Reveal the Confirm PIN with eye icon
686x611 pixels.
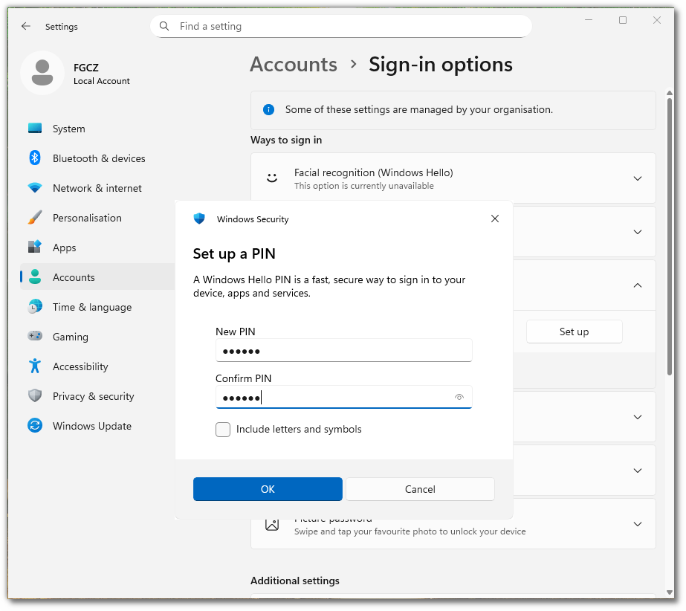(459, 397)
